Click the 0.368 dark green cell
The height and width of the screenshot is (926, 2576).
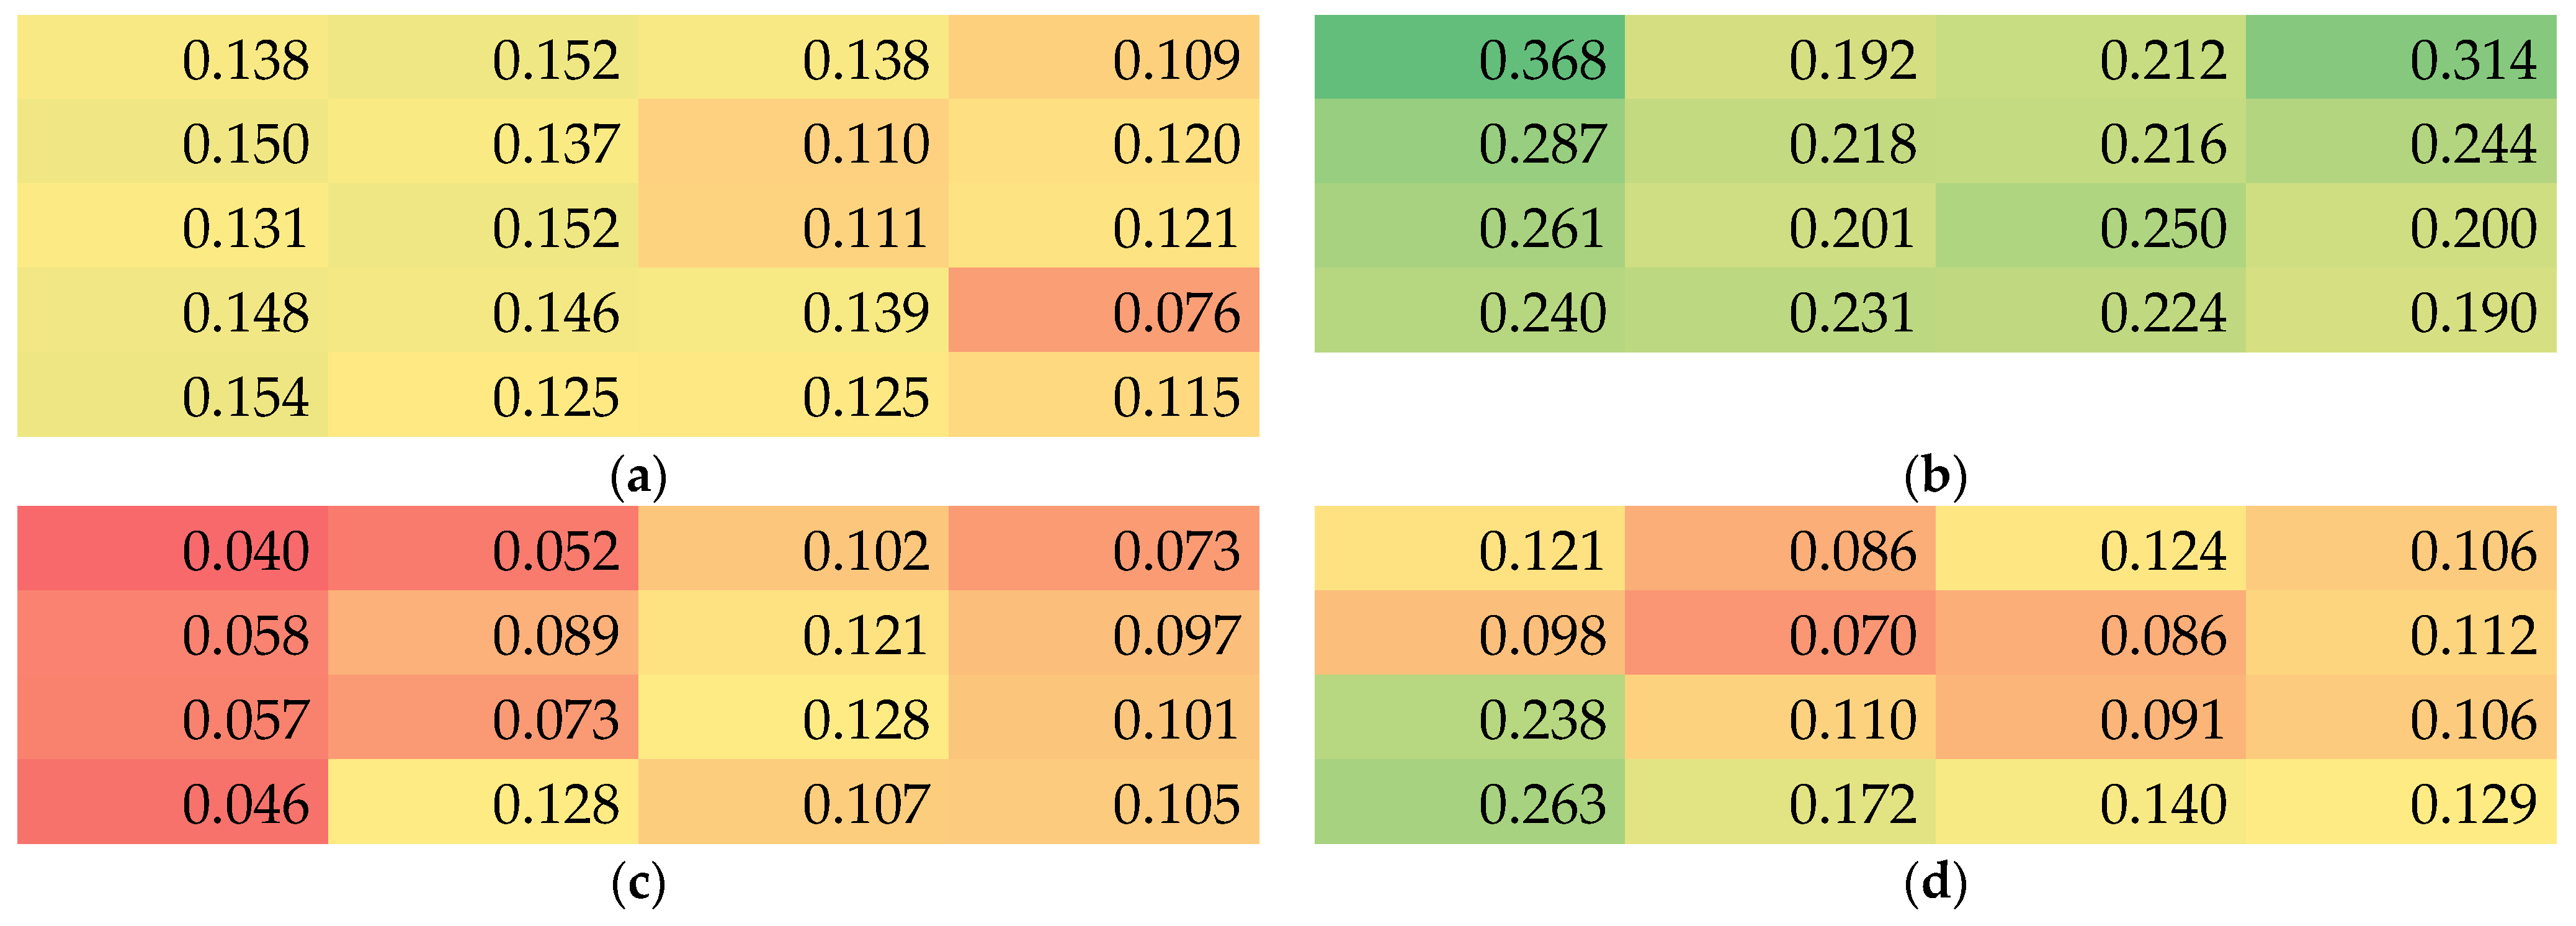pyautogui.click(x=1469, y=57)
